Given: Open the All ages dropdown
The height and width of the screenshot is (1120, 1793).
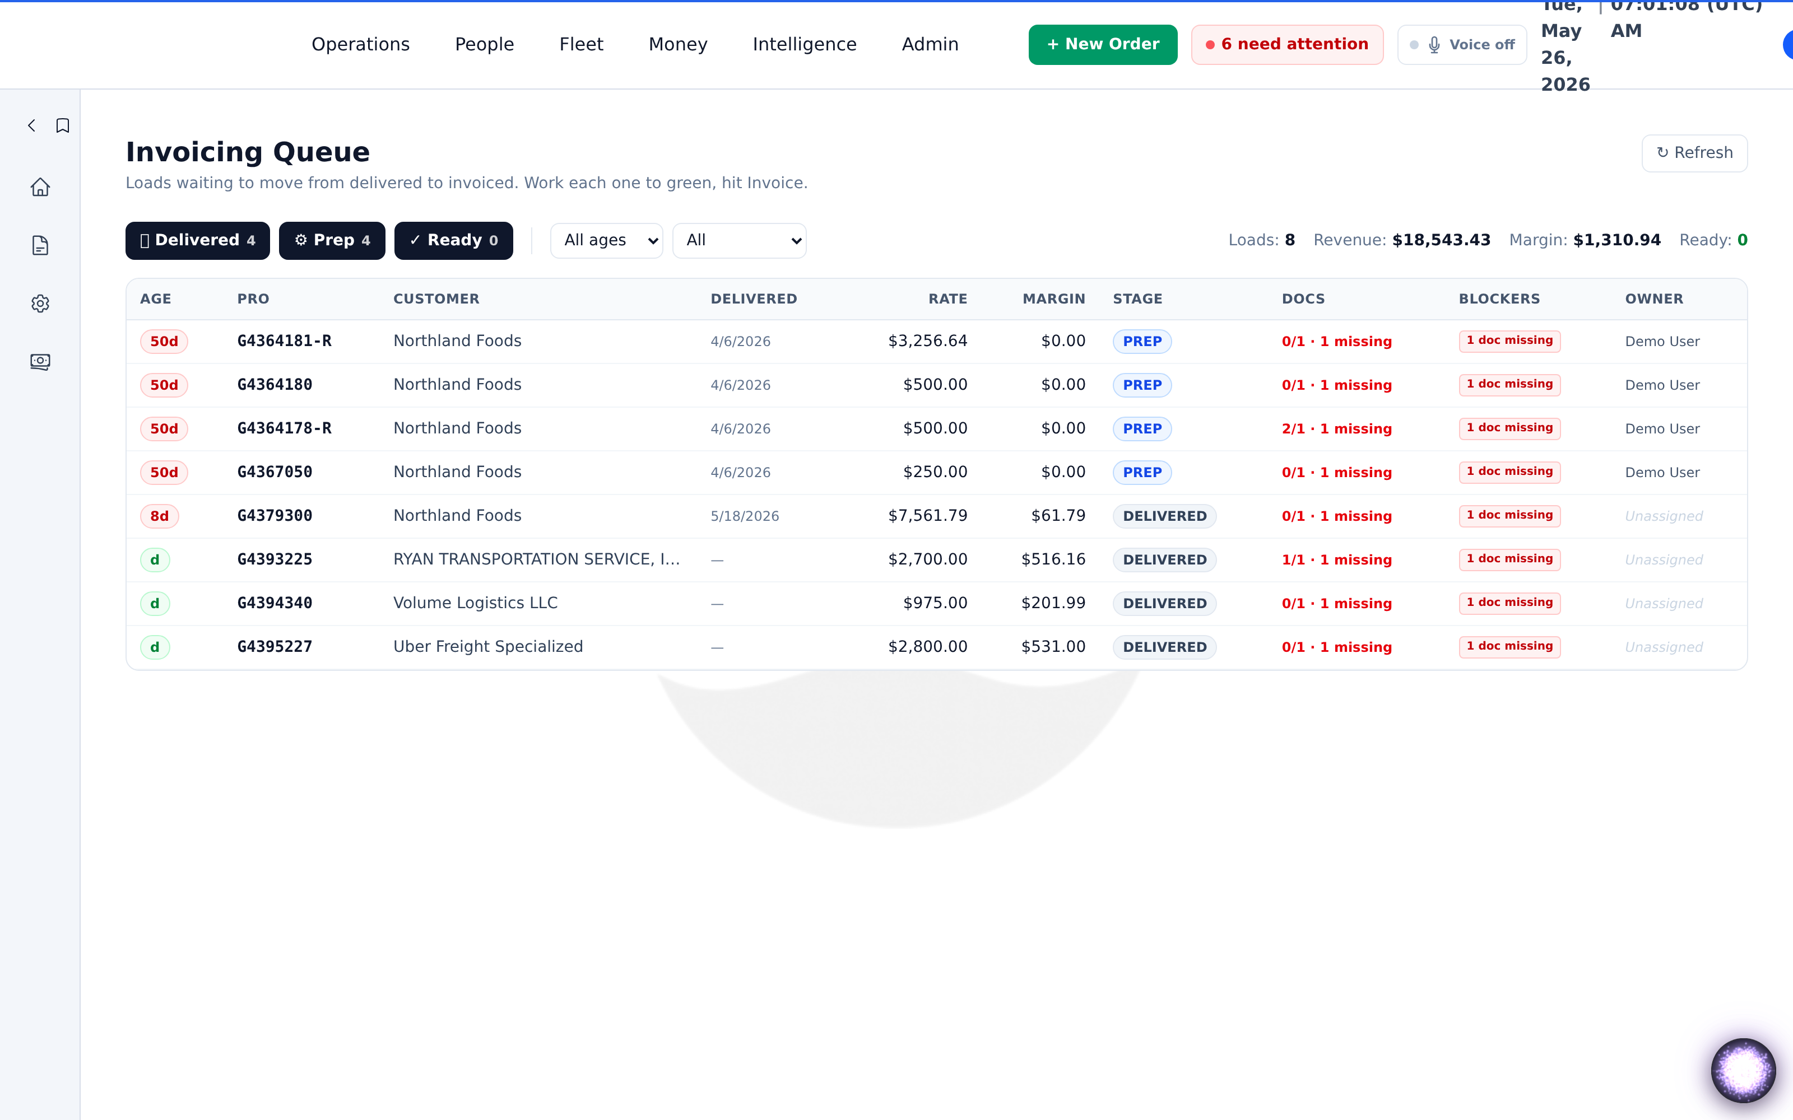Looking at the screenshot, I should tap(607, 241).
